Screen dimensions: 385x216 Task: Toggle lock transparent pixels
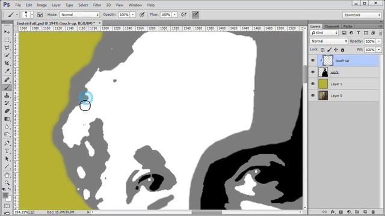[322, 50]
